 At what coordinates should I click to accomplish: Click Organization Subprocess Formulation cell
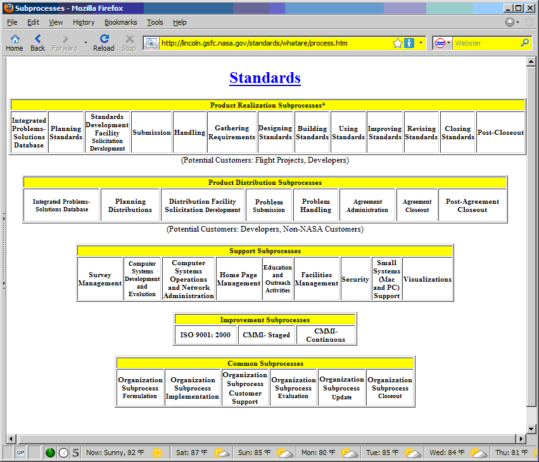(140, 388)
